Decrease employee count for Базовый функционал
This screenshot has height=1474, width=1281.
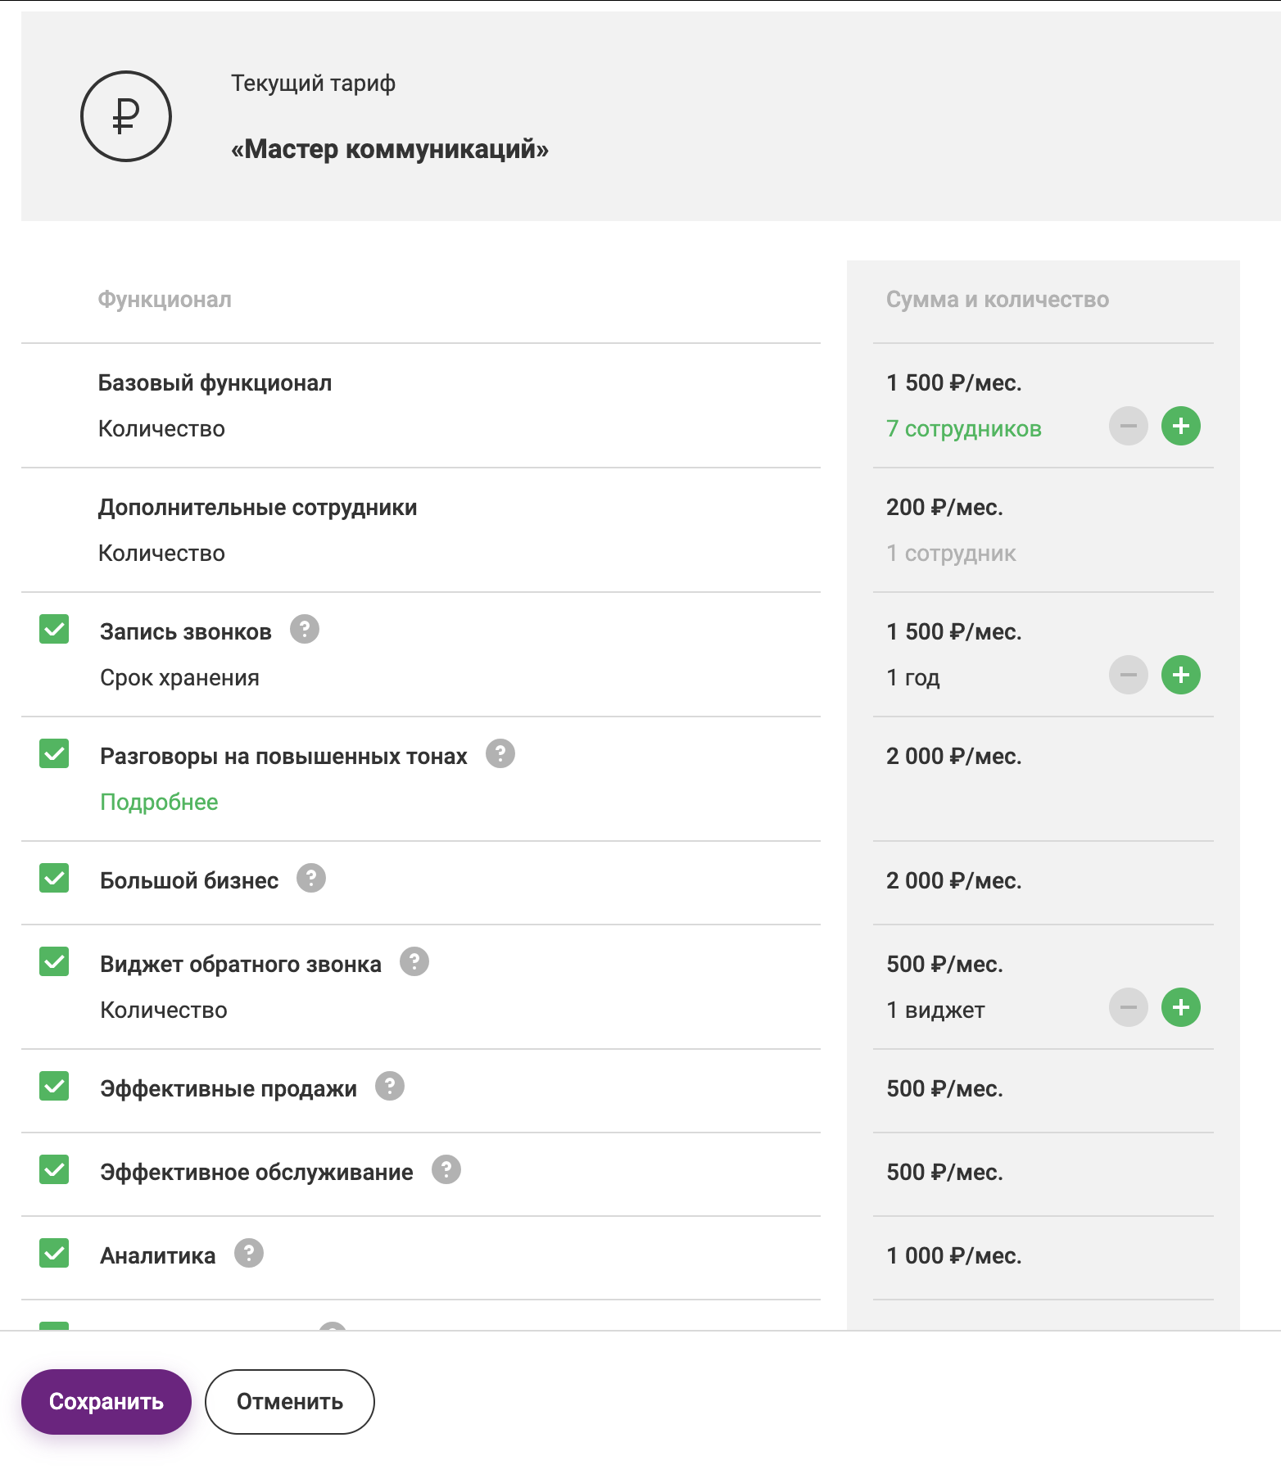click(1128, 427)
